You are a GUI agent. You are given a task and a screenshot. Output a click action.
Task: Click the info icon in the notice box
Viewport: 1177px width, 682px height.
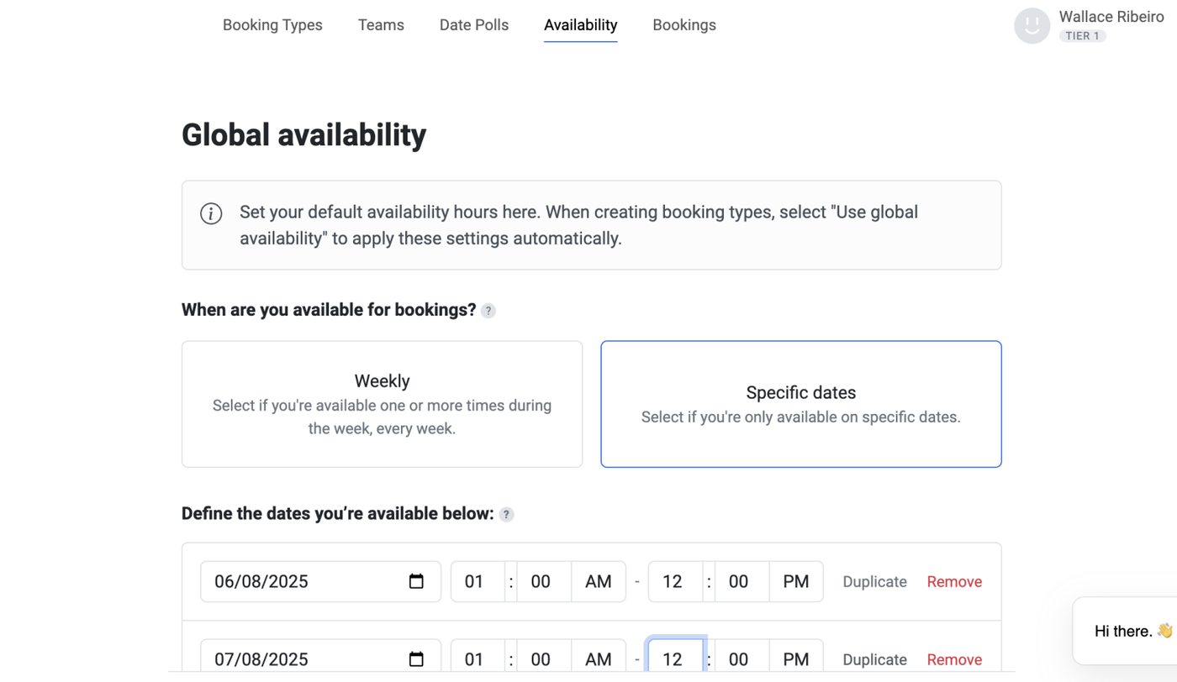[x=211, y=213]
